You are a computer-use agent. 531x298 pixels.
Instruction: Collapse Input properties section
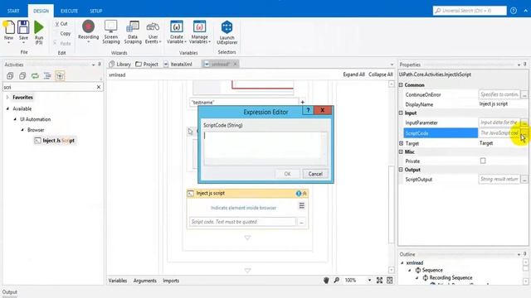(401, 113)
